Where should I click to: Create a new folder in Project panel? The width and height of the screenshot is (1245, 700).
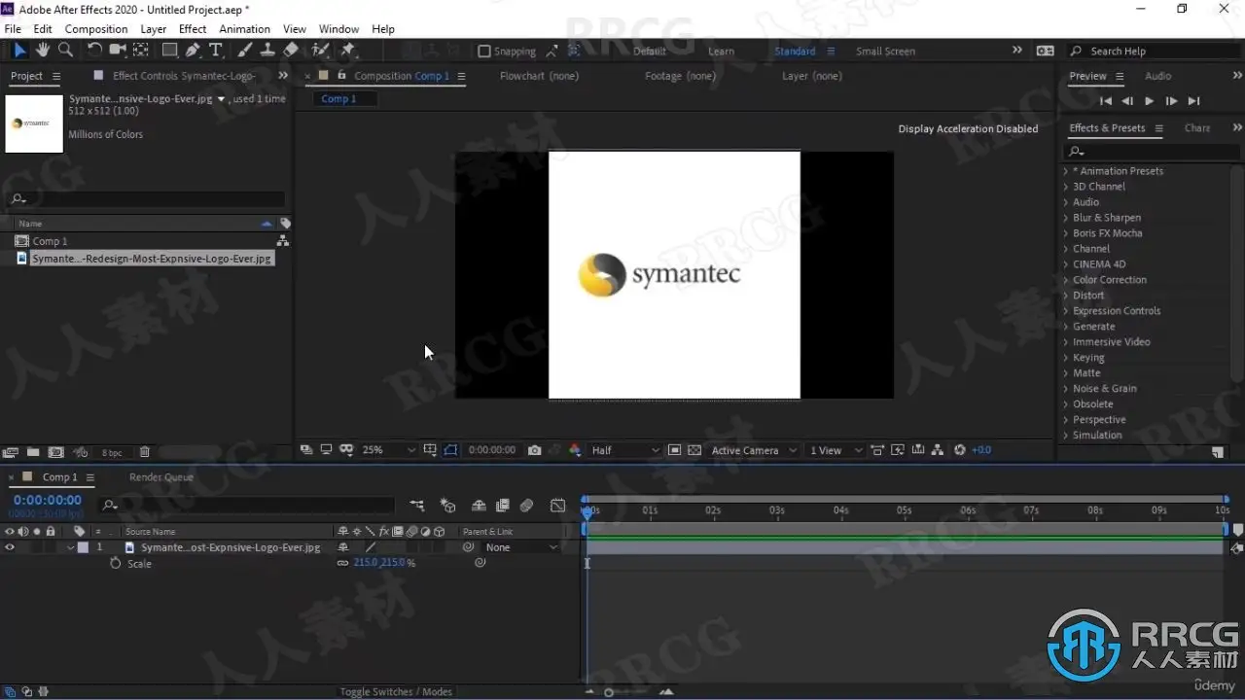(x=33, y=452)
